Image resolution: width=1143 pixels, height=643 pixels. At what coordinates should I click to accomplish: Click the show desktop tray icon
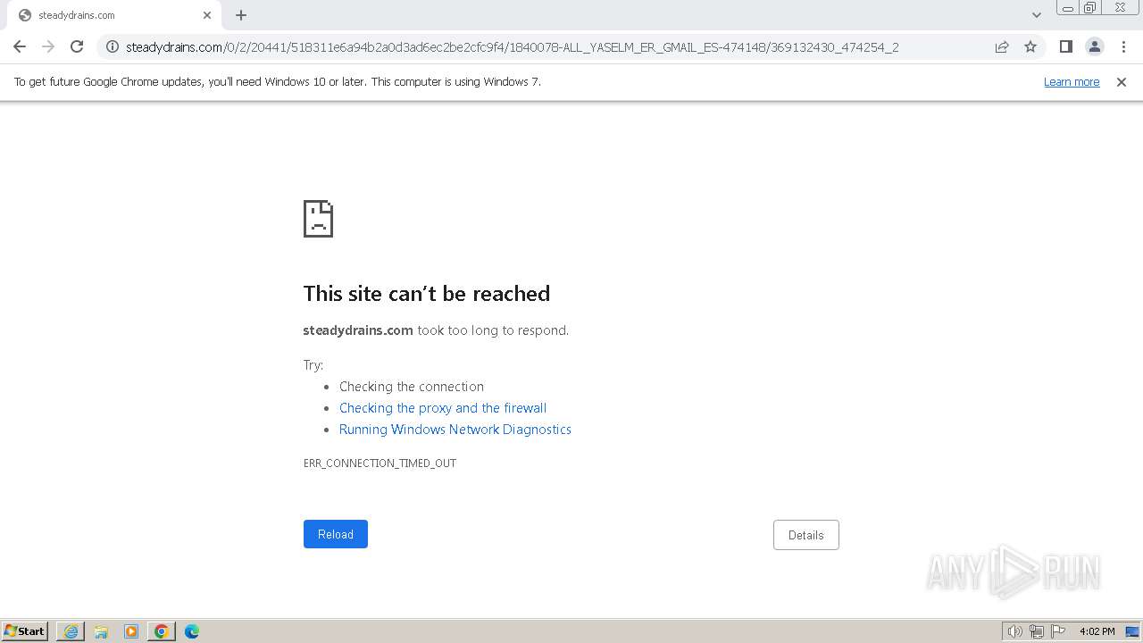1132,631
